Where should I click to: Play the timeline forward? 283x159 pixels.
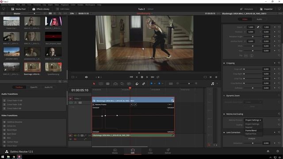coord(147,77)
